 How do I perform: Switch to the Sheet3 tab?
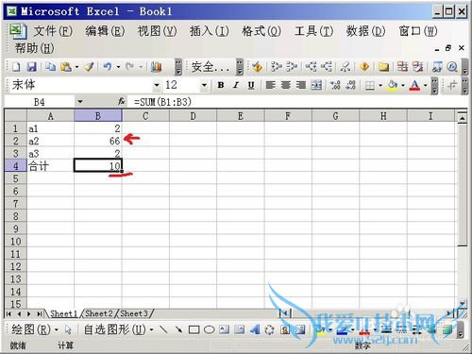pos(134,313)
